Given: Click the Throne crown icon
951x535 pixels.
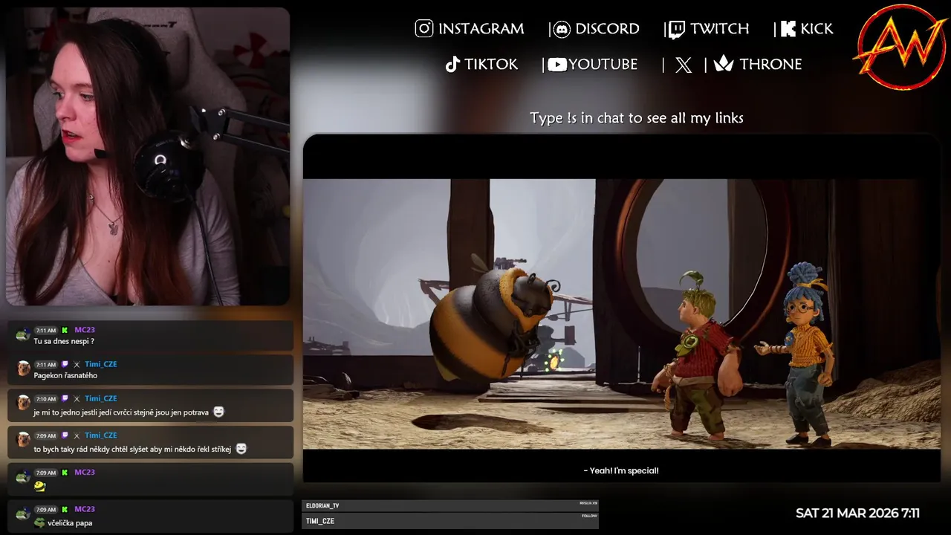Looking at the screenshot, I should 724,64.
